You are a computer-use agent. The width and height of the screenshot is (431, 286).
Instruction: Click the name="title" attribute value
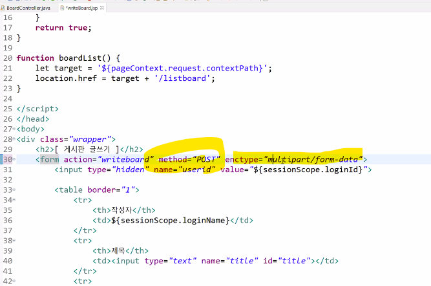[242, 261]
